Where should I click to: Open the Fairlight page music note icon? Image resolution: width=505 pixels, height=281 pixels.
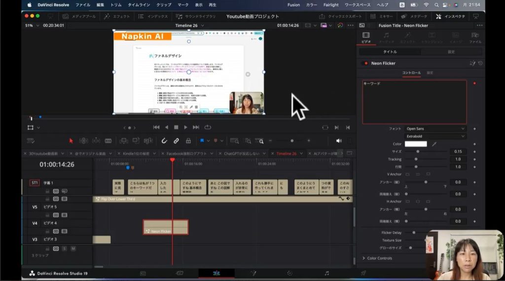(x=326, y=273)
